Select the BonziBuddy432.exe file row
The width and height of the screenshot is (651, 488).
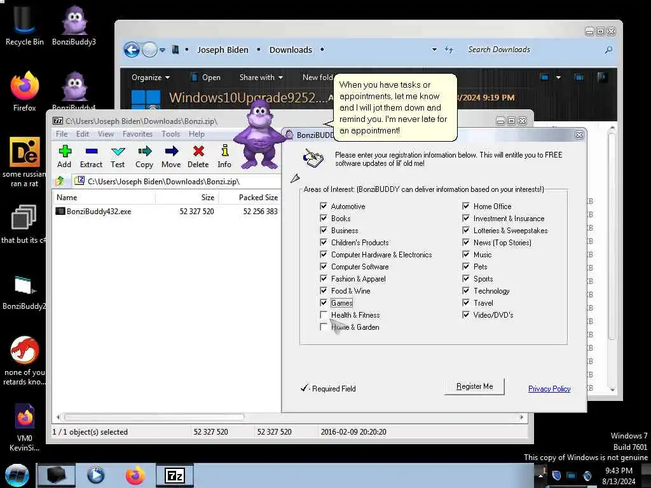pos(167,211)
